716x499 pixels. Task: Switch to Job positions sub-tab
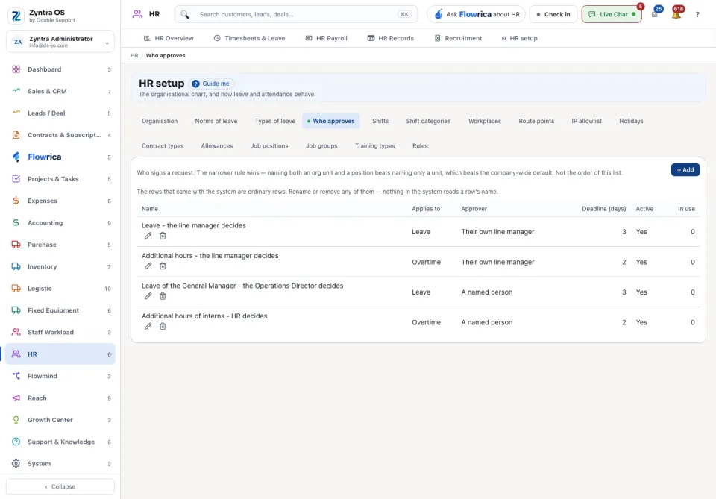point(269,146)
